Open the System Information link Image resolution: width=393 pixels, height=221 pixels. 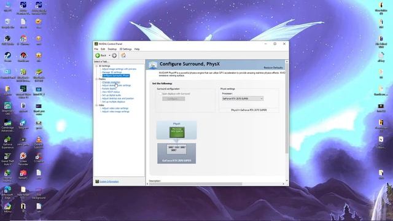coord(109,182)
